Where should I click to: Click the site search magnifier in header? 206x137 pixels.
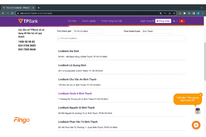pyautogui.click(x=174, y=21)
